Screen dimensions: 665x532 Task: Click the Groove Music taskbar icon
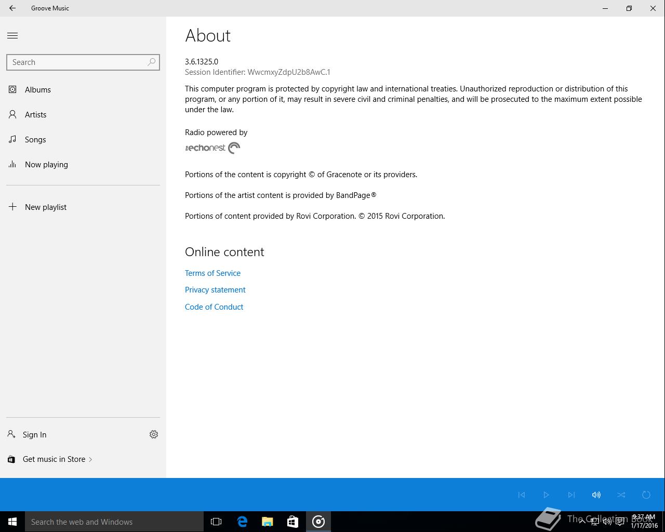318,522
